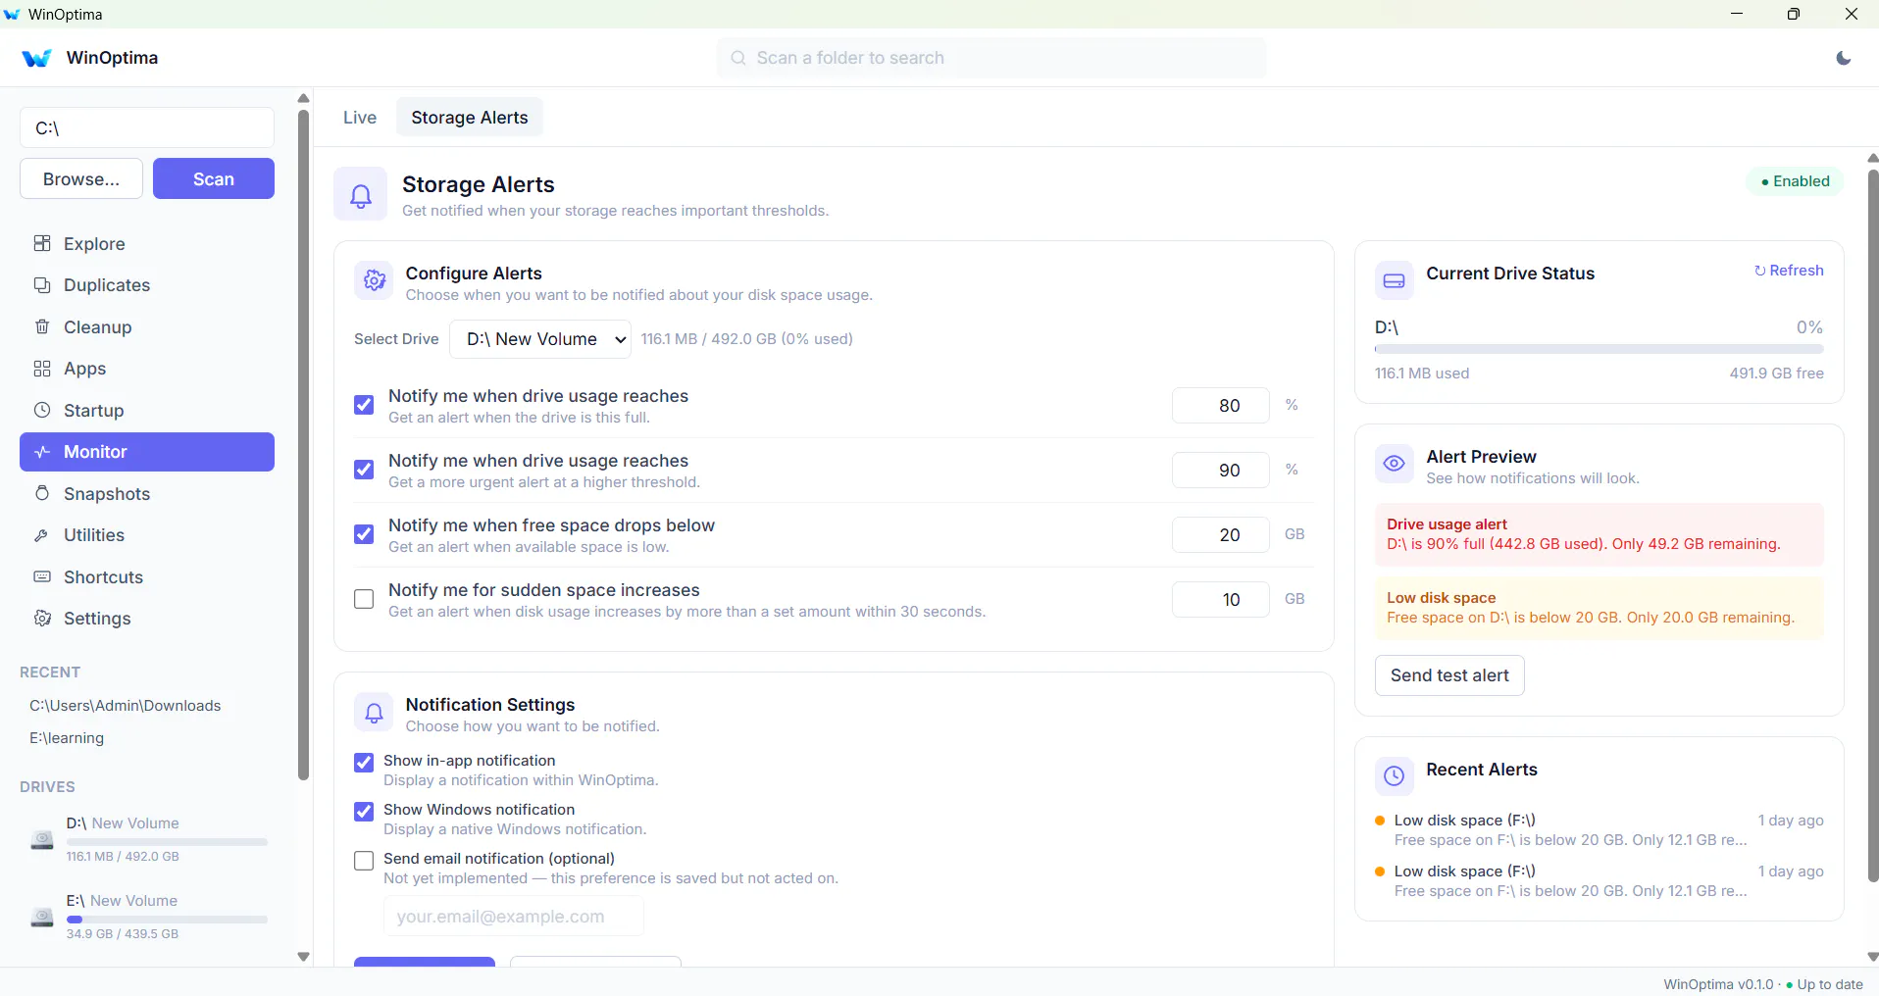Click the Current Drive Status drive icon
The image size is (1879, 996).
(x=1394, y=281)
